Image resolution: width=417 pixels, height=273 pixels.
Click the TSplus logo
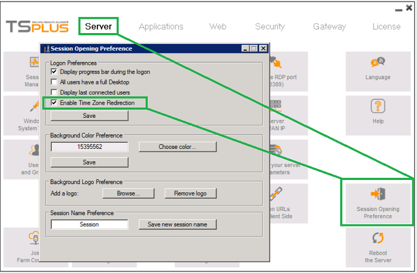tap(36, 26)
